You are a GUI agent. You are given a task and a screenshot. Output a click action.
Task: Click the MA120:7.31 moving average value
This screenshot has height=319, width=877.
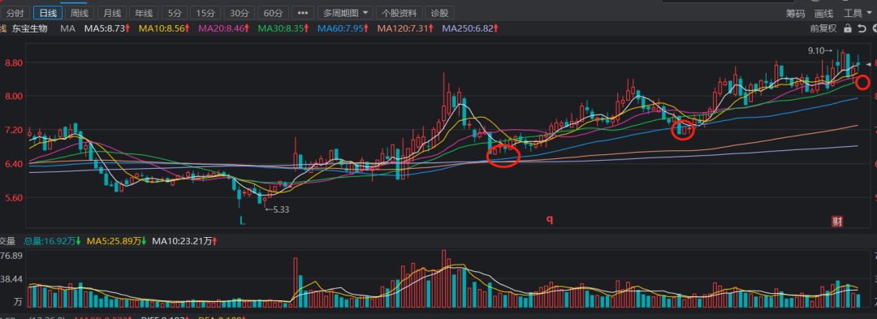[405, 28]
